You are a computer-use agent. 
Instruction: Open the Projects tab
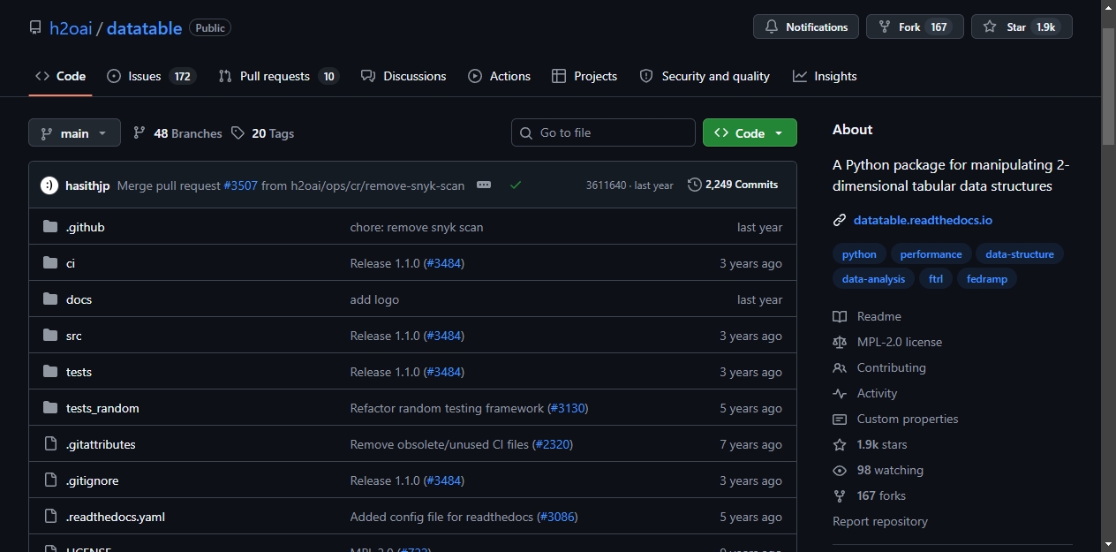pos(584,76)
